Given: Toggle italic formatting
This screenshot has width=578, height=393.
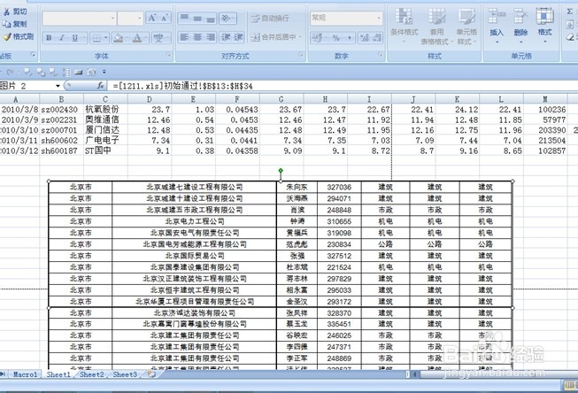Looking at the screenshot, I should point(62,38).
